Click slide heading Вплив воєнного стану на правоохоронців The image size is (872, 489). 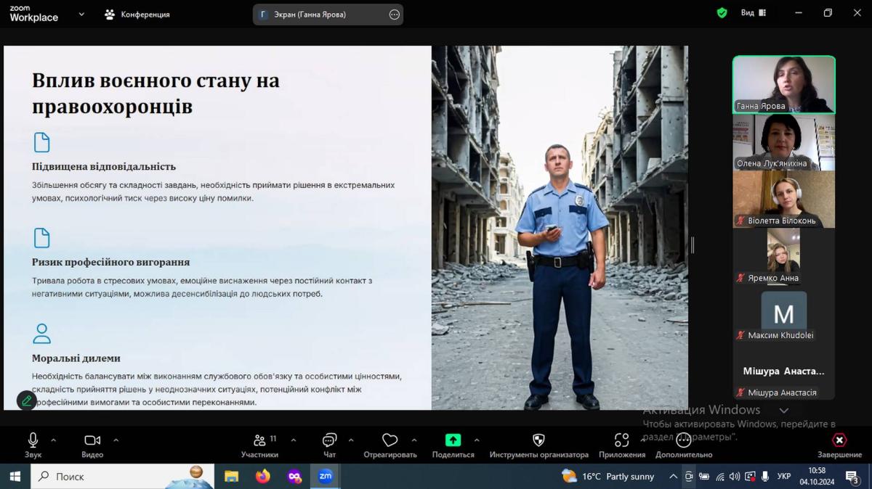pyautogui.click(x=156, y=93)
